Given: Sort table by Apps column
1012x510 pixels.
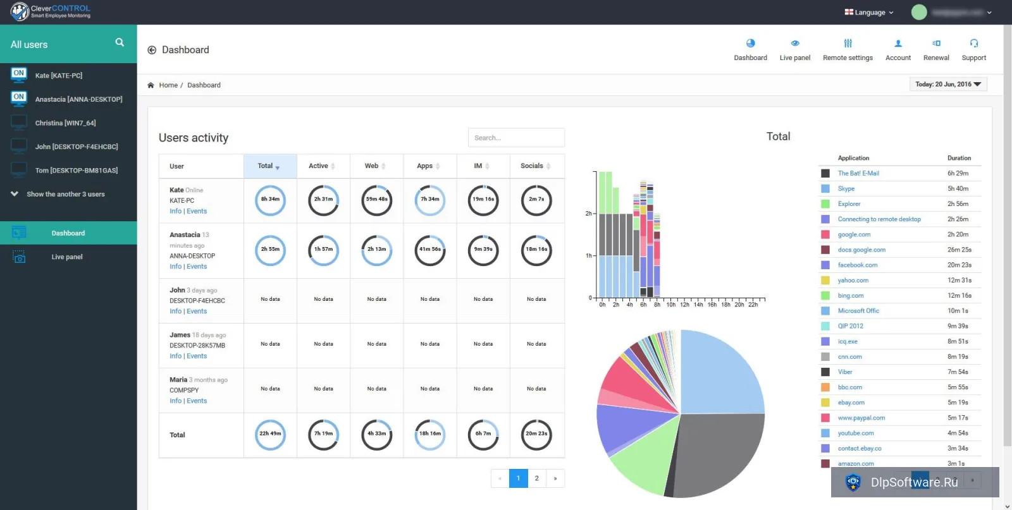Looking at the screenshot, I should click(429, 166).
